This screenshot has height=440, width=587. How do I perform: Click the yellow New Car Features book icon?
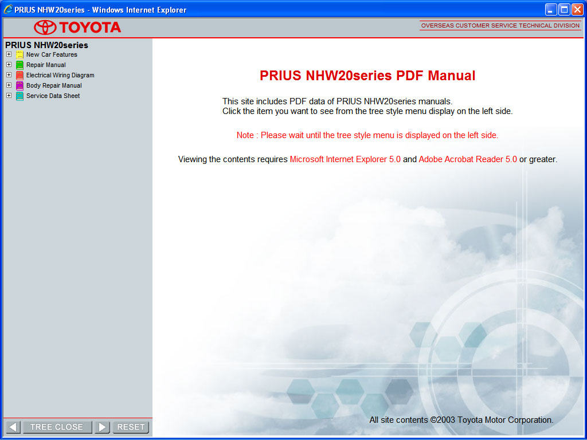[19, 54]
